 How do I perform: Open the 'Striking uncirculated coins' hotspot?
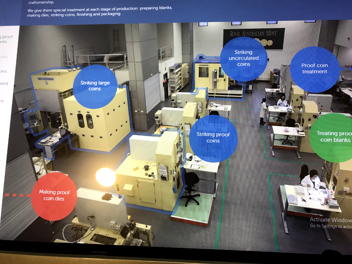point(244,58)
